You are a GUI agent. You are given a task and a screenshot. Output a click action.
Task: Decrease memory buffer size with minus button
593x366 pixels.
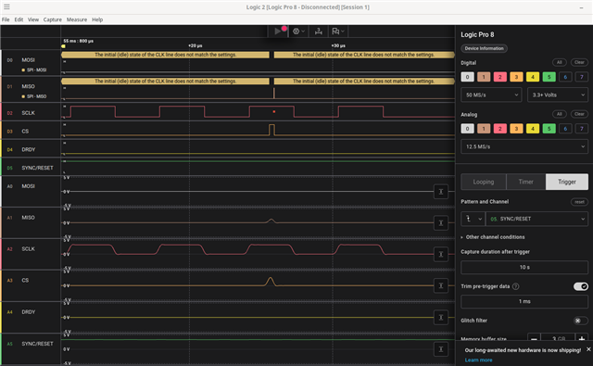pos(534,338)
